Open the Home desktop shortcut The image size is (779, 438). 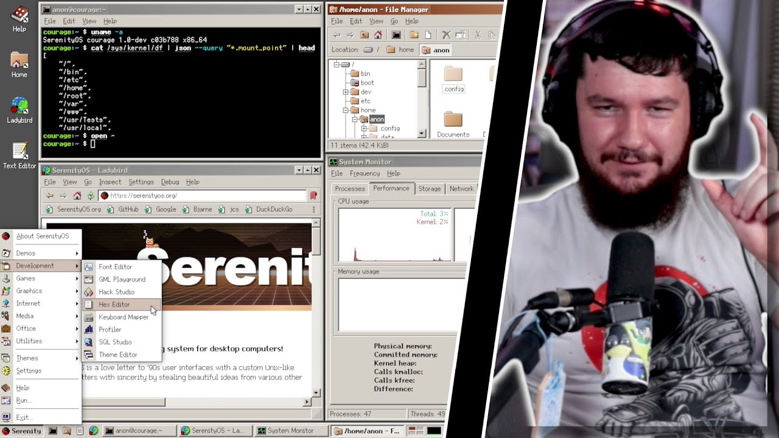click(x=19, y=64)
